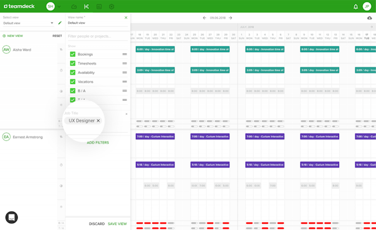Click the ADD FILTERS link
This screenshot has height=230, width=376.
click(x=98, y=142)
